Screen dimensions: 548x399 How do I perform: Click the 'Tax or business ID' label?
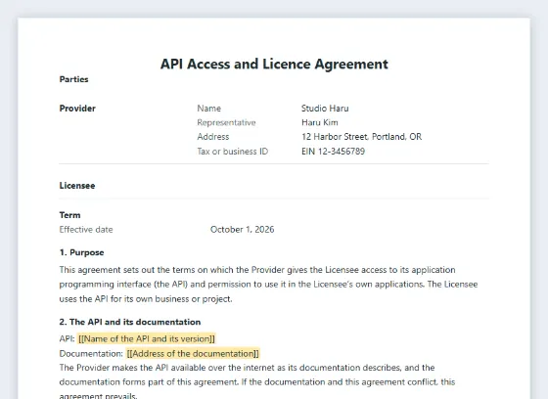(x=233, y=152)
